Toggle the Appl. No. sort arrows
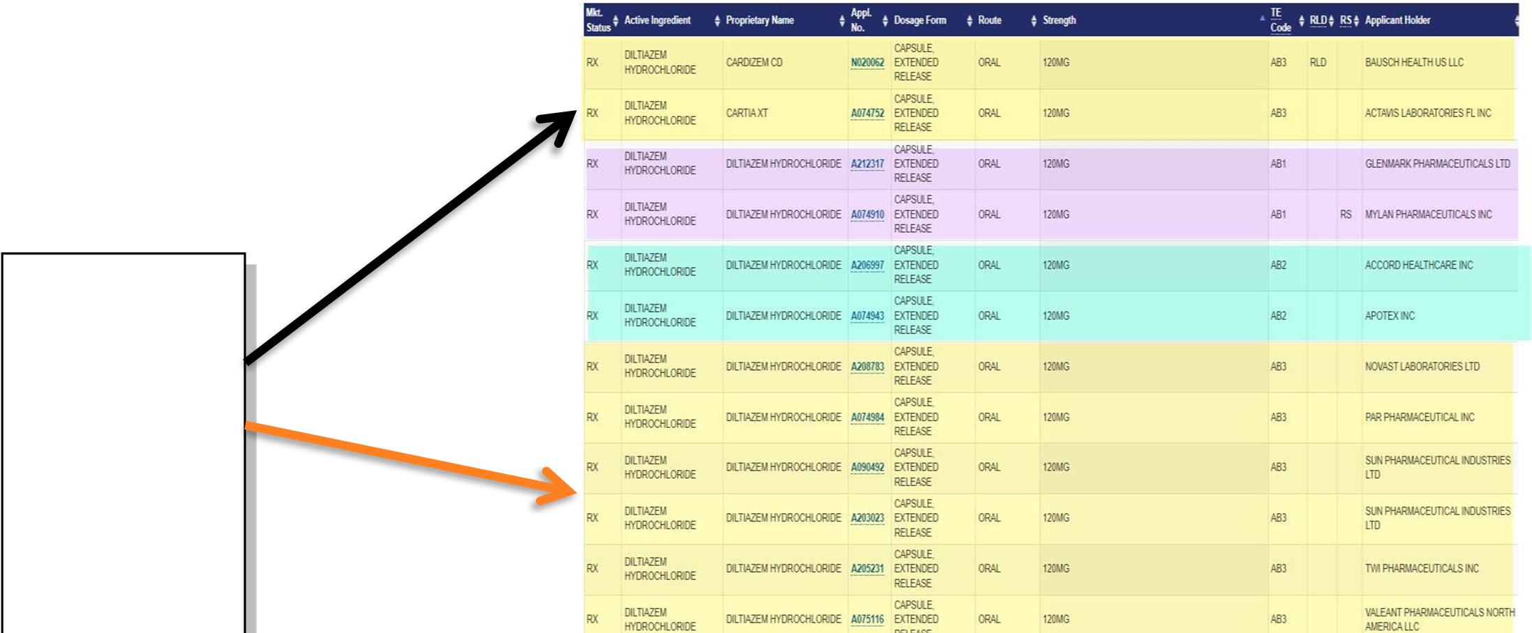This screenshot has width=1532, height=633. tap(885, 21)
